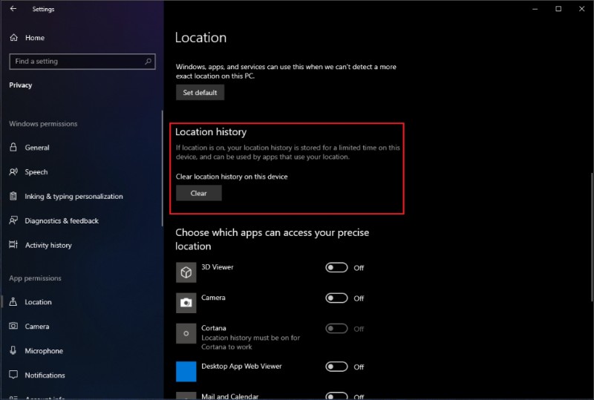Click the blue Desktop App Web Viewer icon
Viewport: 594px width, 400px height.
click(x=186, y=371)
